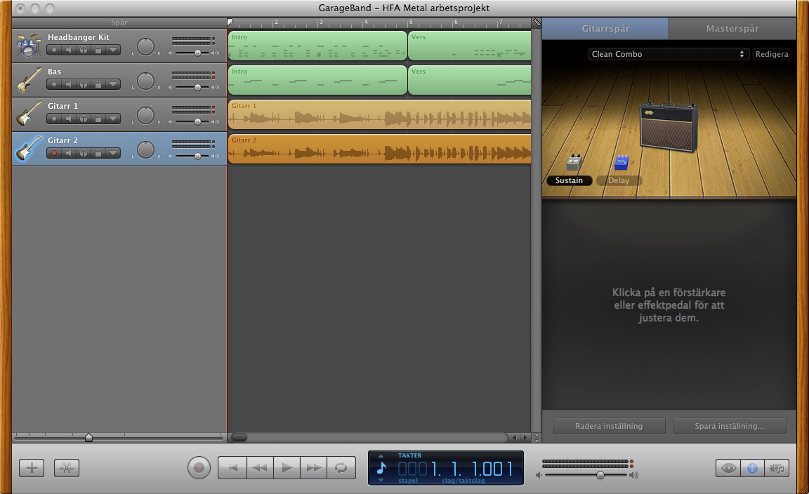Toggle the cycle region button
809x494 pixels.
341,468
